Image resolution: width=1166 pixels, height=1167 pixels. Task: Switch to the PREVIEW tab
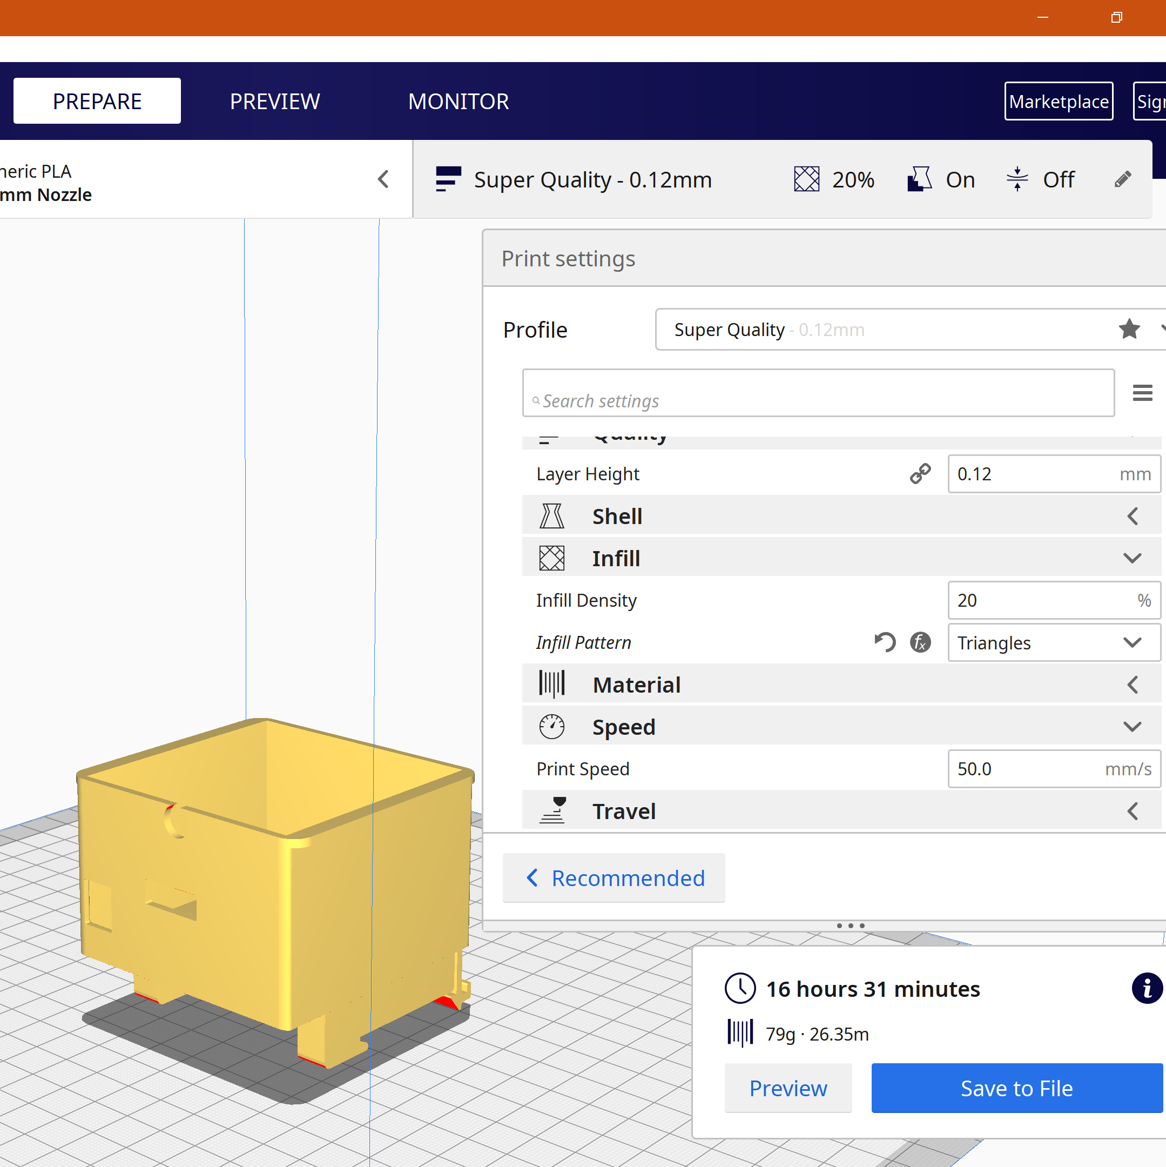(275, 102)
